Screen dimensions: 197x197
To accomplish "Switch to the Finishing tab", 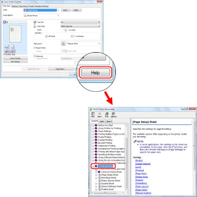I will click(15, 6).
